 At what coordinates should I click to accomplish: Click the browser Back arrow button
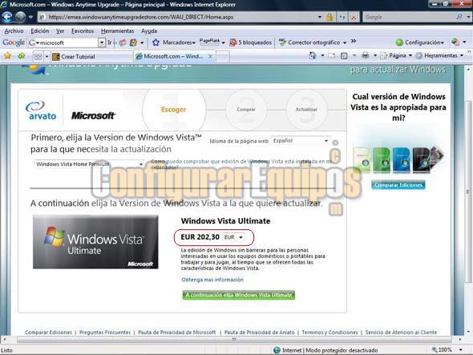pos(7,17)
